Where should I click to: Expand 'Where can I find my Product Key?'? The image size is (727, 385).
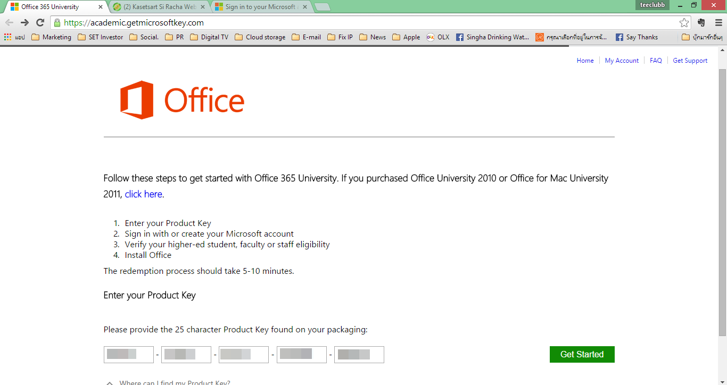click(x=168, y=382)
